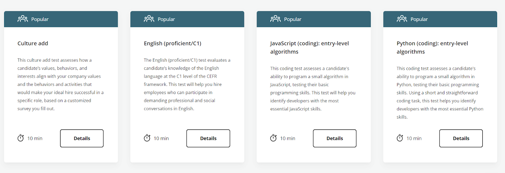View Details of Python entry-level algorithms test
Image resolution: width=505 pixels, height=173 pixels.
pyautogui.click(x=461, y=138)
